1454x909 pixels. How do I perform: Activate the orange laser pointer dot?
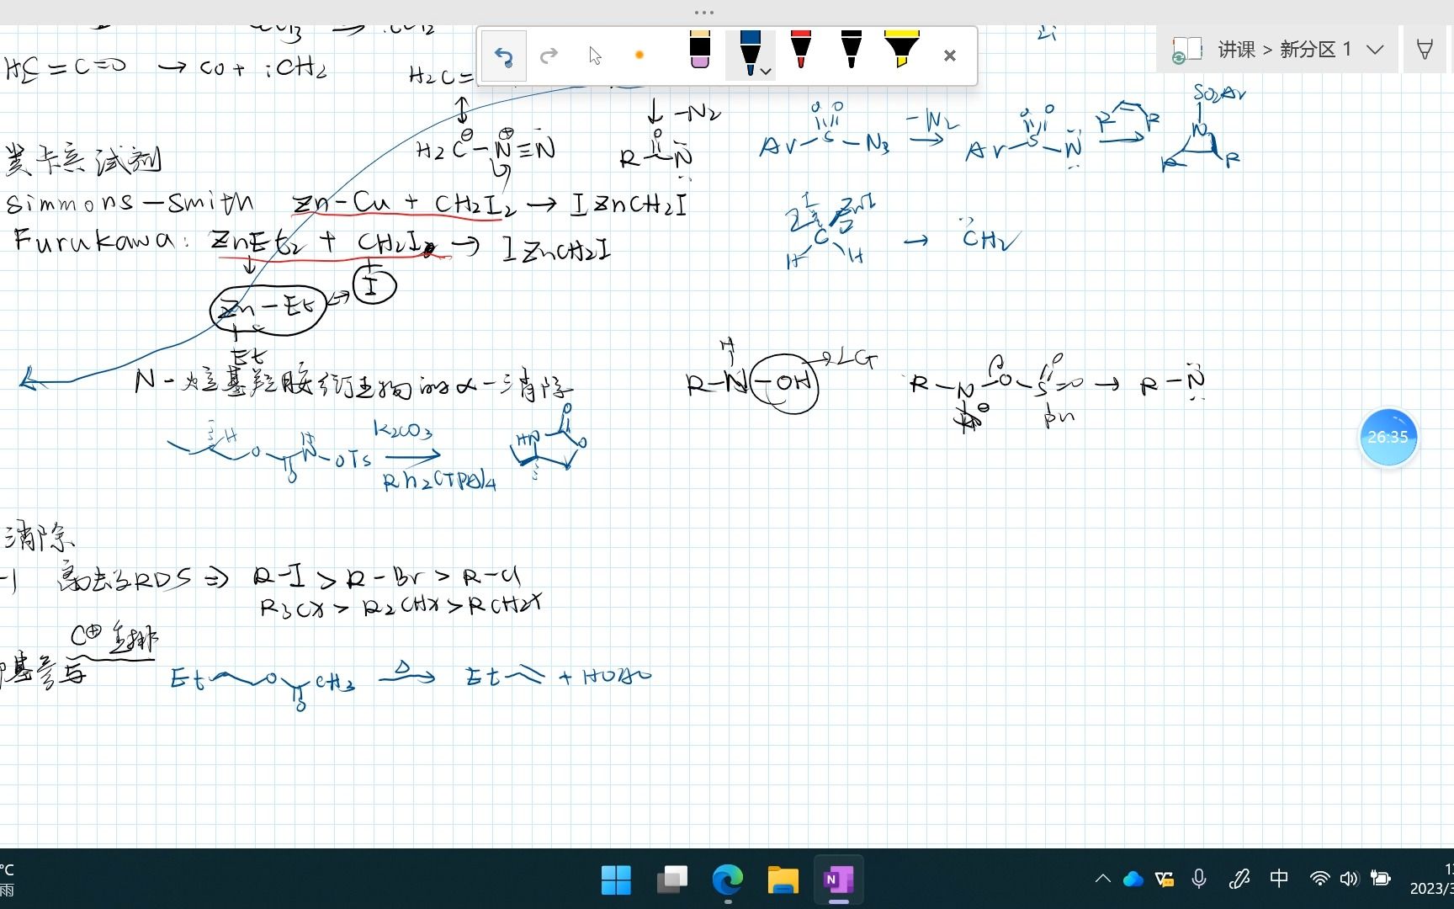(x=639, y=56)
